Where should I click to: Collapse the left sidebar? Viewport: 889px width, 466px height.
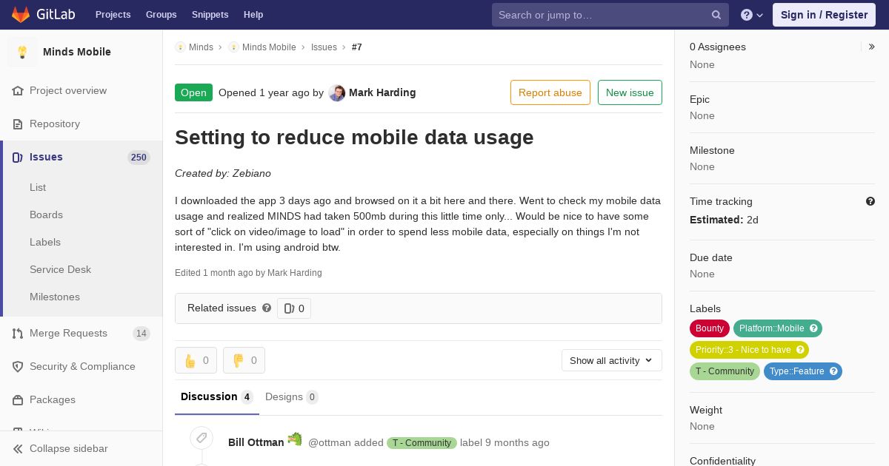68,448
